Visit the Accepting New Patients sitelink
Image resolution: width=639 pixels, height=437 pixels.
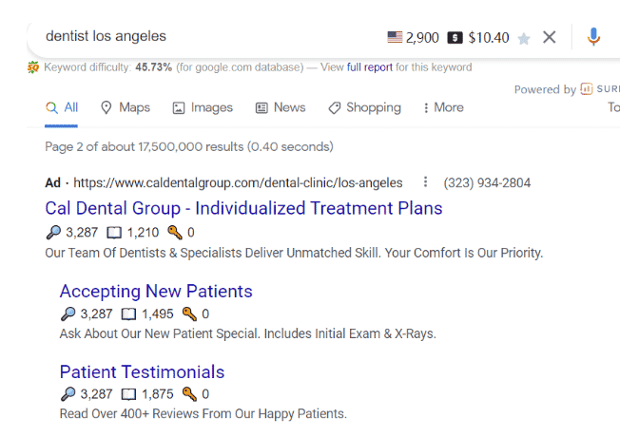coord(156,291)
